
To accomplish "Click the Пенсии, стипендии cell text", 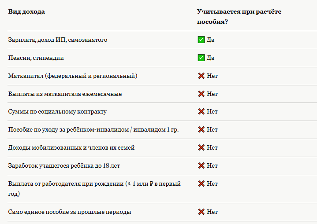I will [x=36, y=58].
